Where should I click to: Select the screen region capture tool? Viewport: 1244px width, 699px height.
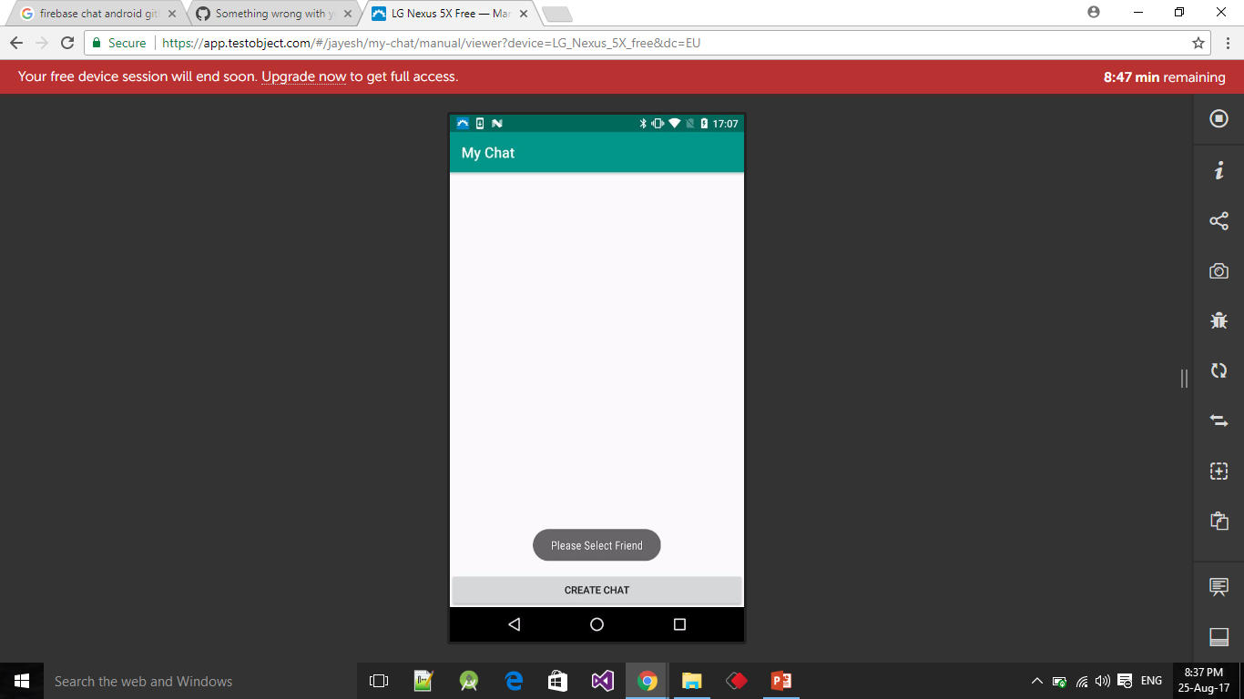(1219, 471)
